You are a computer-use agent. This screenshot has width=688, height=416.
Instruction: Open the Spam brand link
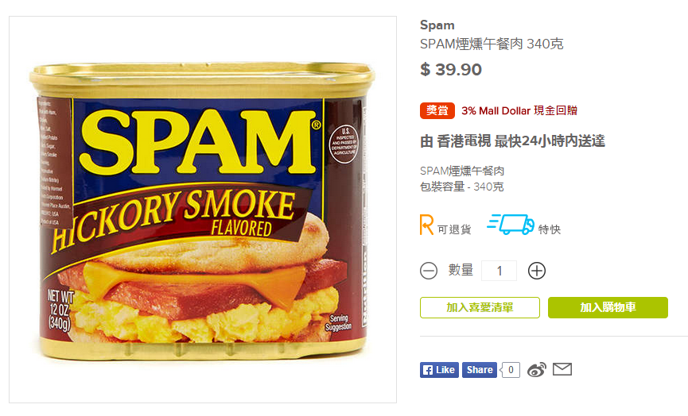[437, 25]
